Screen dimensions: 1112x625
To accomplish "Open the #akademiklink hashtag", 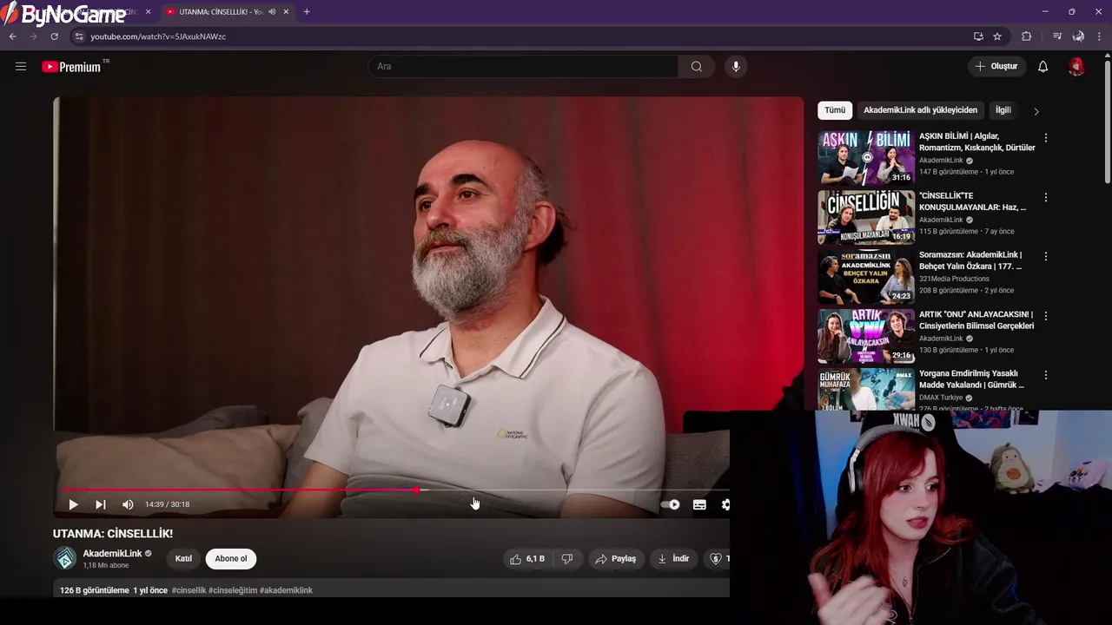I will 286,590.
